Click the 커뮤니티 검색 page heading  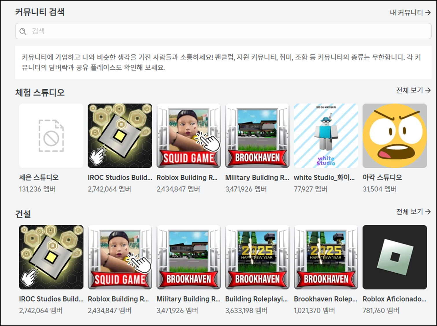[x=40, y=12]
